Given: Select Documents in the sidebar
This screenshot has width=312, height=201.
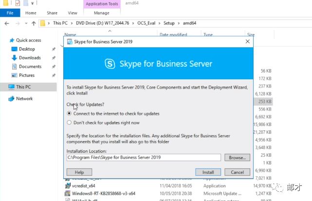Looking at the screenshot, I should [x=30, y=67].
